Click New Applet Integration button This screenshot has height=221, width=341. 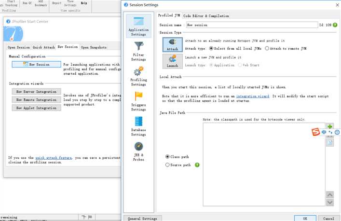click(x=36, y=108)
